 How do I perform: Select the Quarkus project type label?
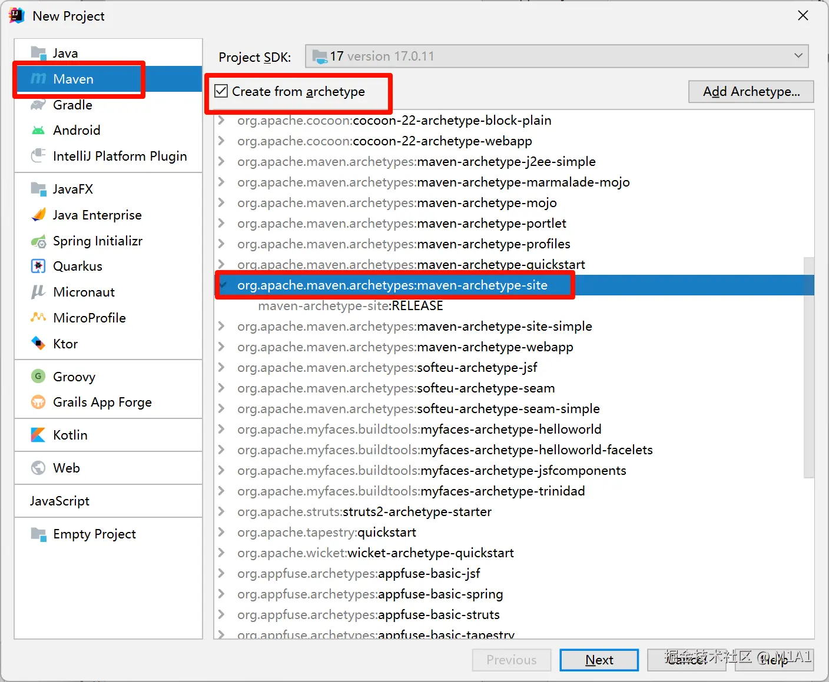tap(78, 266)
